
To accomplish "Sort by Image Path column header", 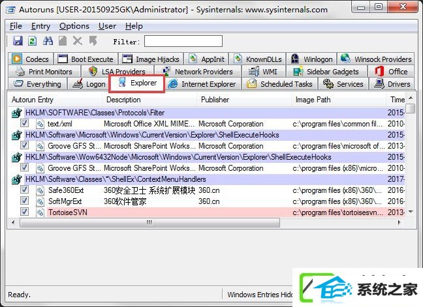I will pyautogui.click(x=339, y=100).
